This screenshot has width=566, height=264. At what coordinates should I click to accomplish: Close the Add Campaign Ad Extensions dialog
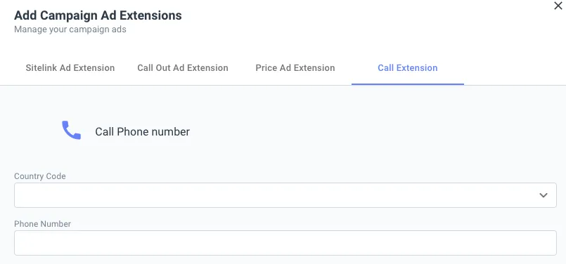coord(558,6)
